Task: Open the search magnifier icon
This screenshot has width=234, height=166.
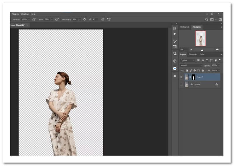Action: [207, 20]
